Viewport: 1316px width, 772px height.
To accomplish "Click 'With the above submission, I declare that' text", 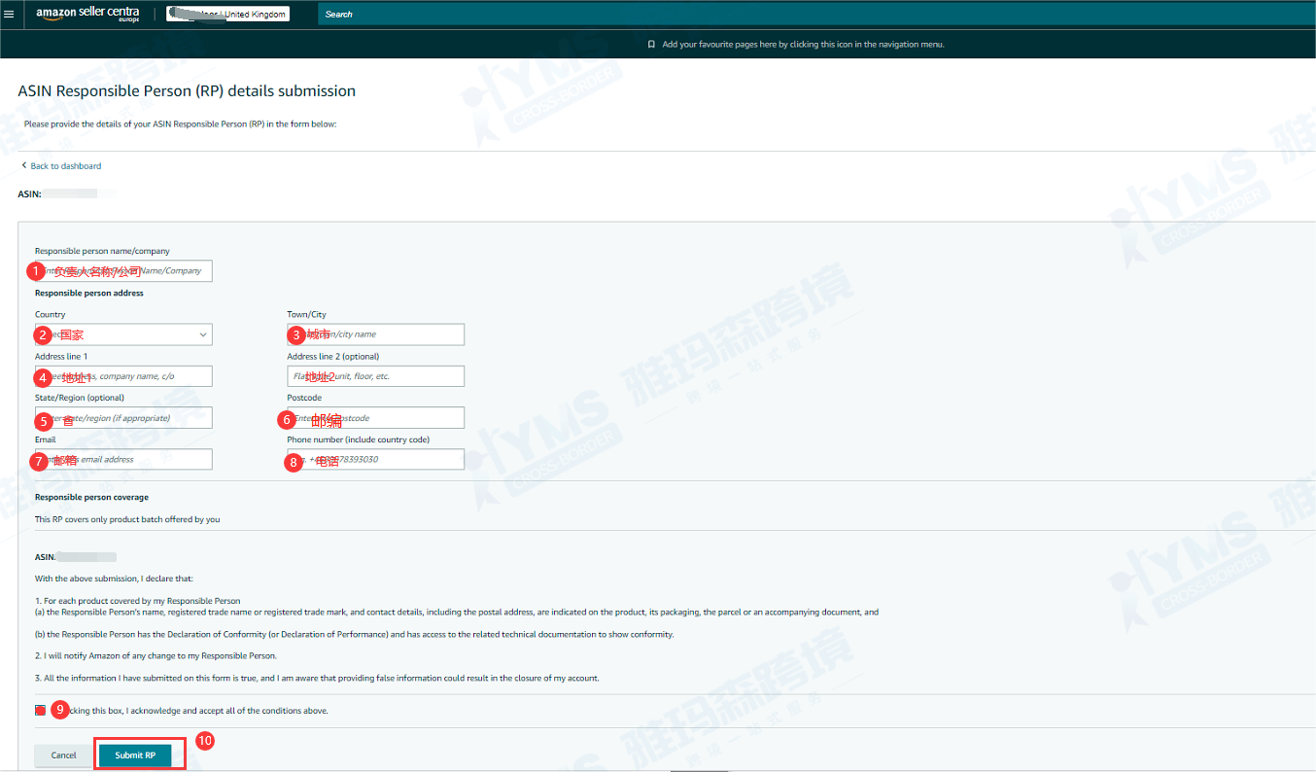I will (115, 579).
